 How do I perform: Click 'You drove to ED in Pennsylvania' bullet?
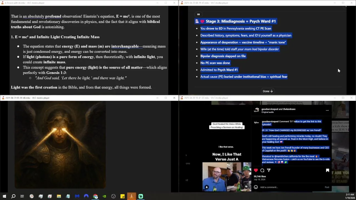point(236,28)
